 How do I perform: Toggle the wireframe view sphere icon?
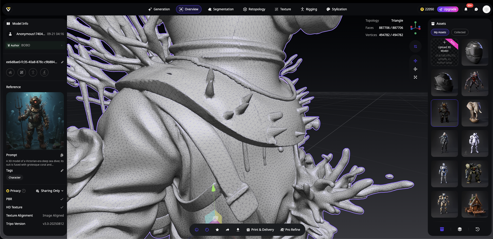click(x=197, y=230)
